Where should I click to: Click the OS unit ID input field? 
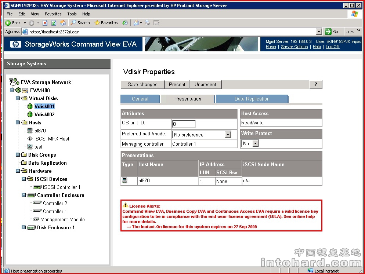click(184, 124)
